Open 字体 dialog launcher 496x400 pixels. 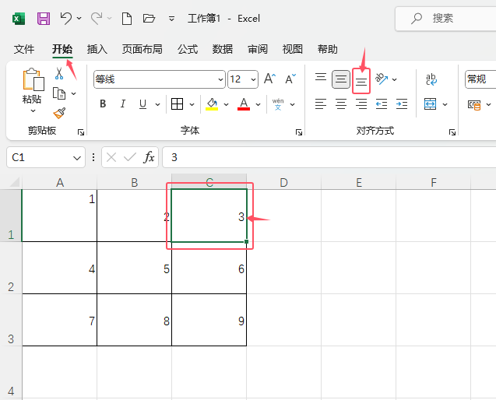[299, 132]
